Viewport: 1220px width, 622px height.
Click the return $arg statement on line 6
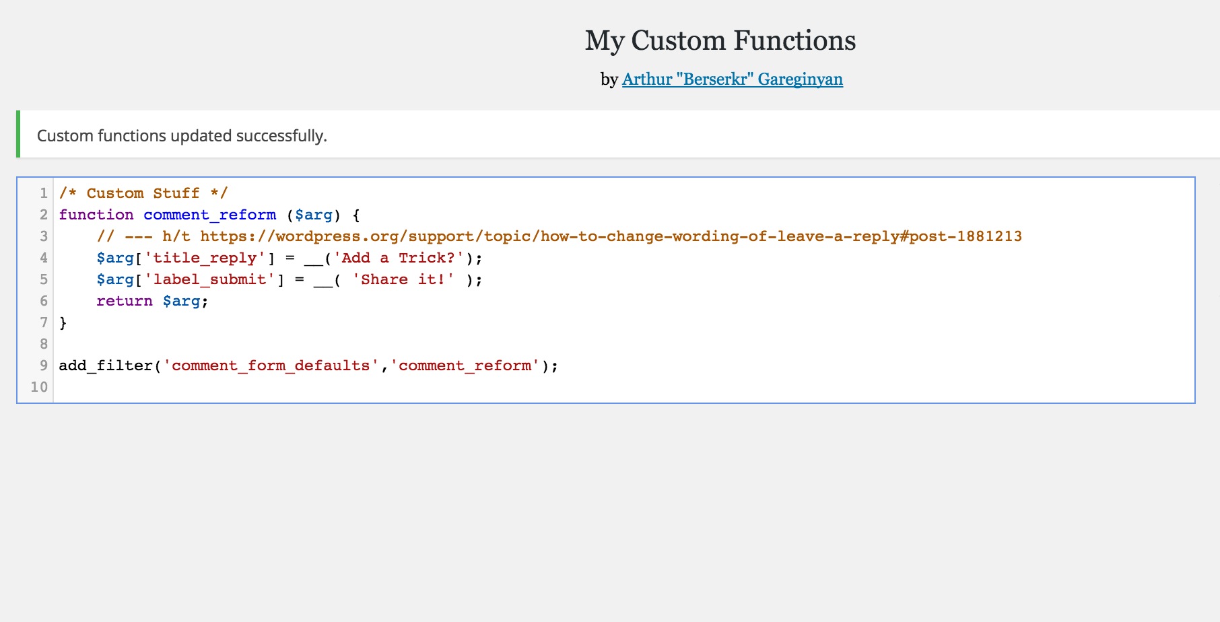point(151,301)
